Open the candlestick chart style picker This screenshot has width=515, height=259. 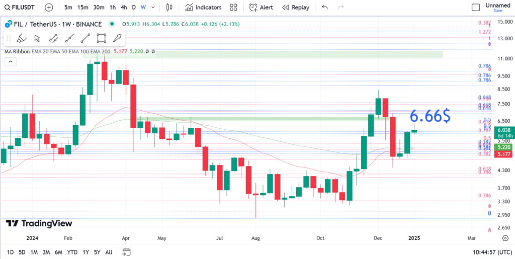[169, 8]
